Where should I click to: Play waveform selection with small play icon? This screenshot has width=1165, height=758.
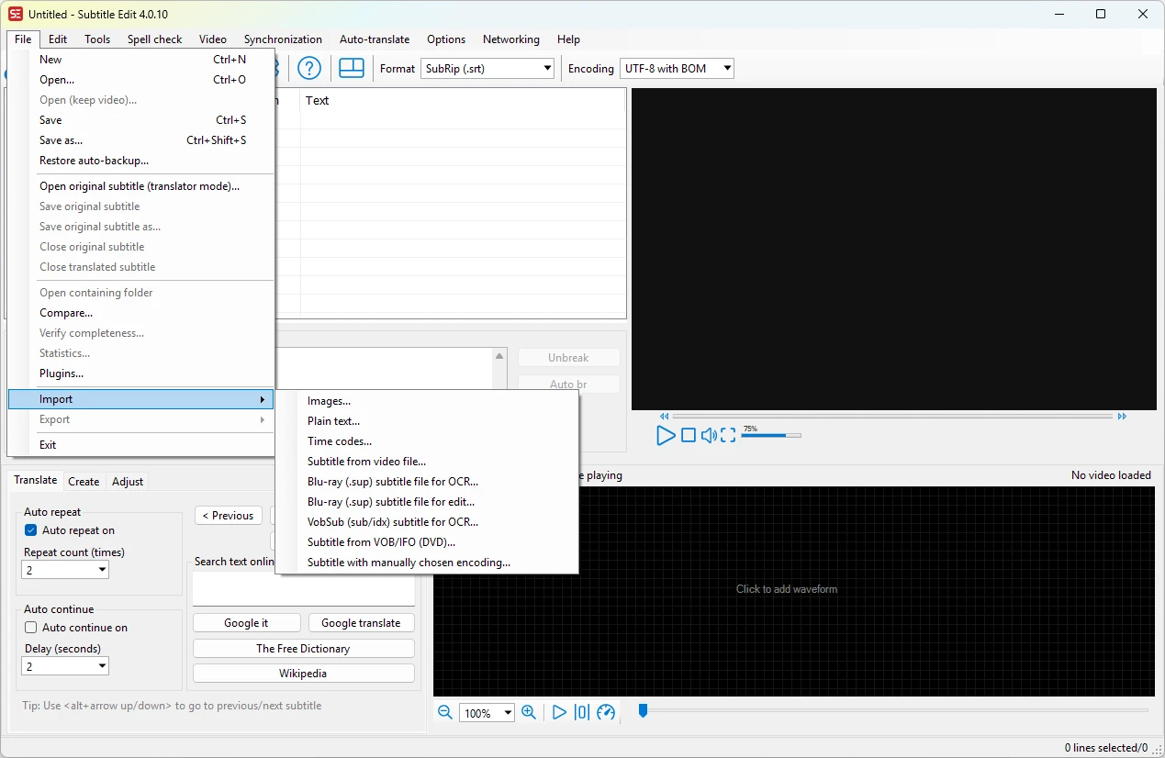(x=559, y=712)
